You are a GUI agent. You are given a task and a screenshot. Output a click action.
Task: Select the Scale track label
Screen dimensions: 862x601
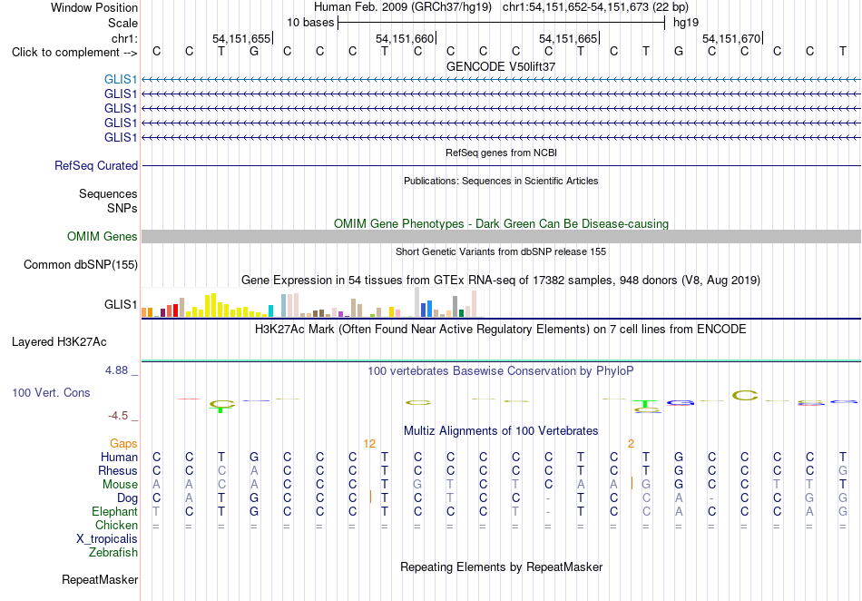[122, 23]
